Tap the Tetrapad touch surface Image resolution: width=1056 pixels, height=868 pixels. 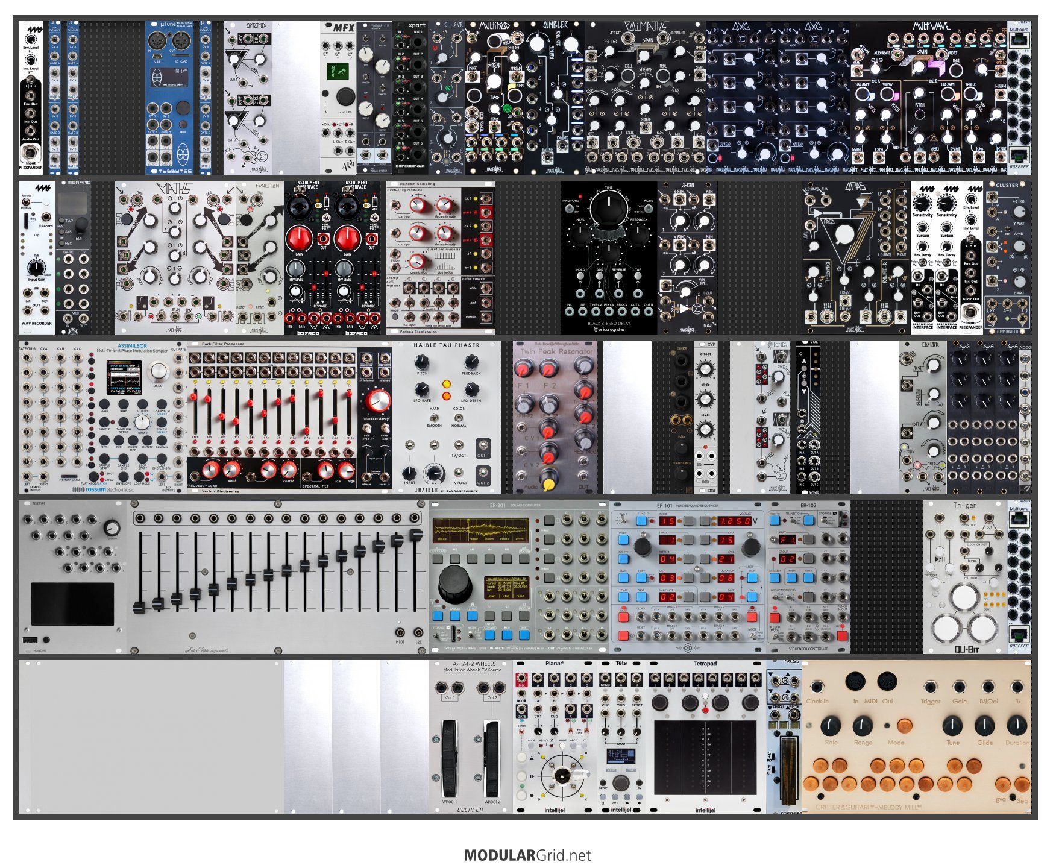tap(705, 756)
